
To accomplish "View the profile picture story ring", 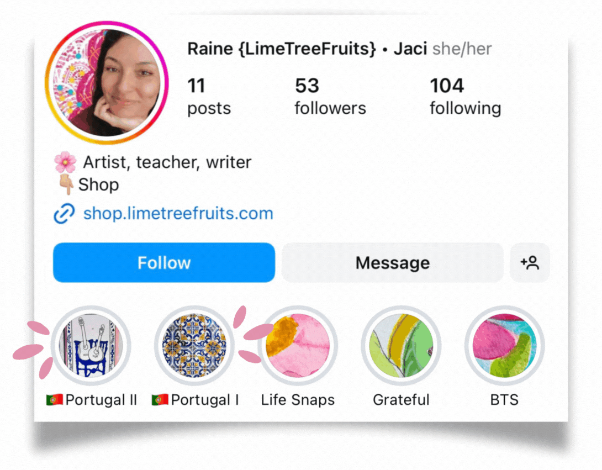I will coord(107,82).
